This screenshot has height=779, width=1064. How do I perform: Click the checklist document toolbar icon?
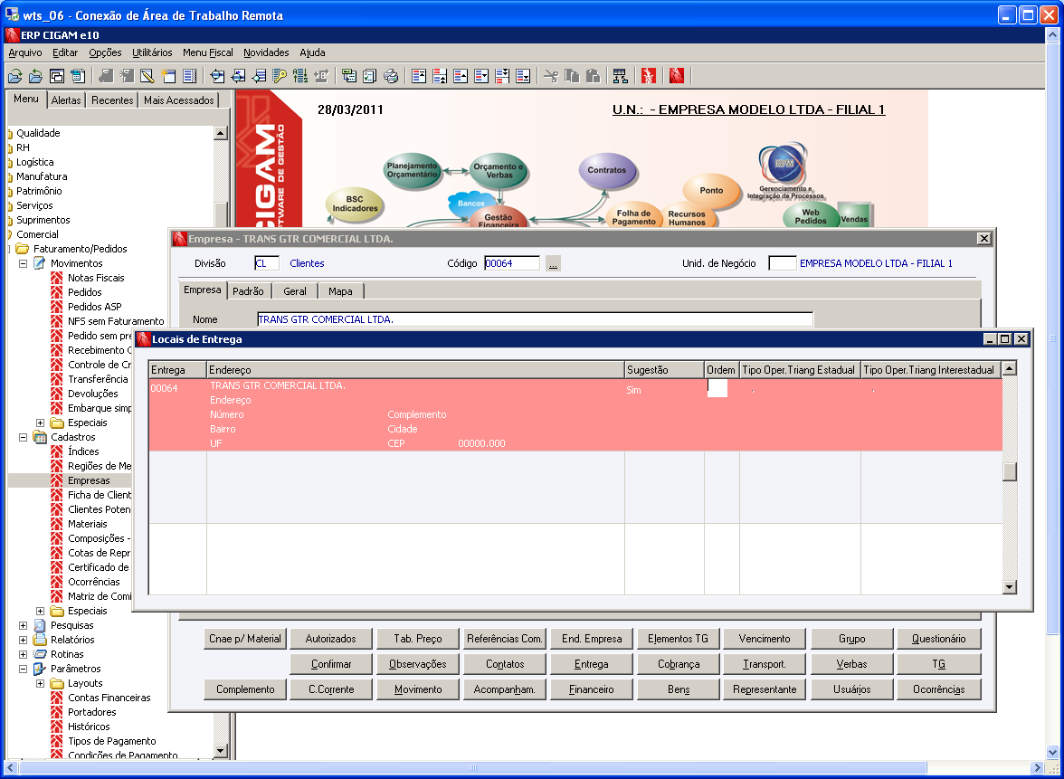[x=370, y=76]
